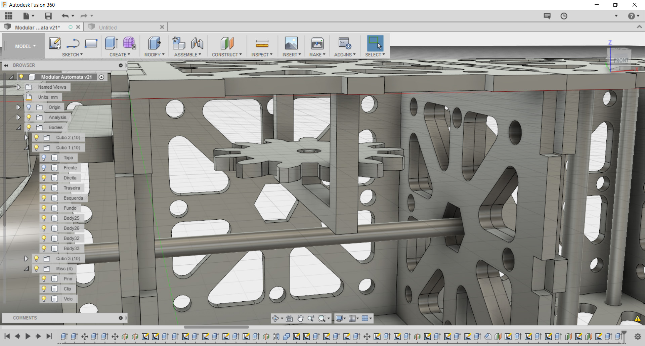Click the Create Form icon
This screenshot has height=346, width=645.
[x=129, y=43]
